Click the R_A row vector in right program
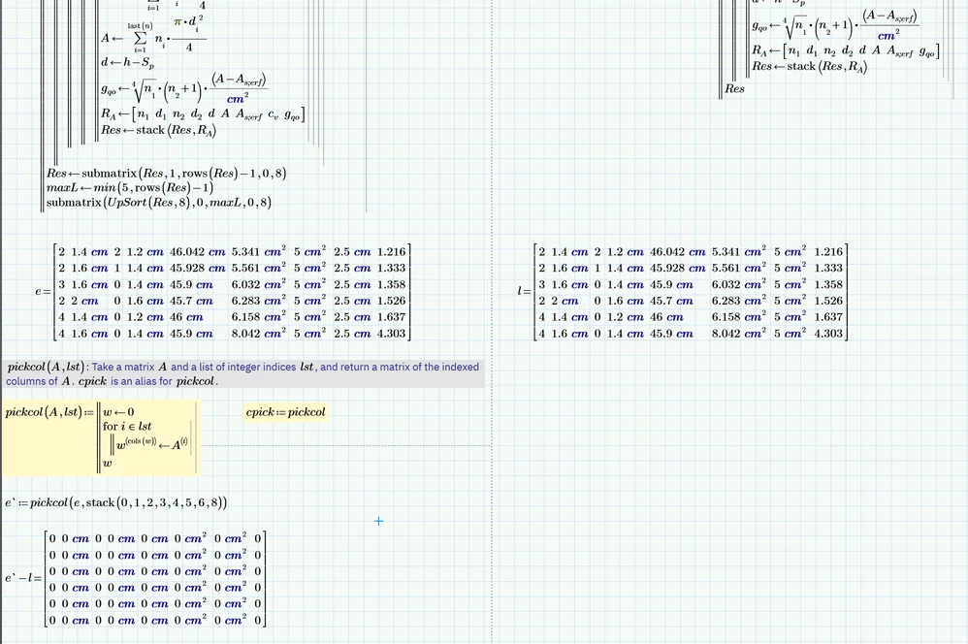This screenshot has width=968, height=644. coord(845,50)
